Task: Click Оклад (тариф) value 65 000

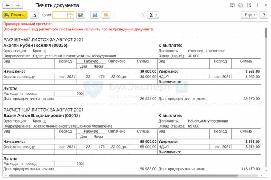Action: coord(194,126)
